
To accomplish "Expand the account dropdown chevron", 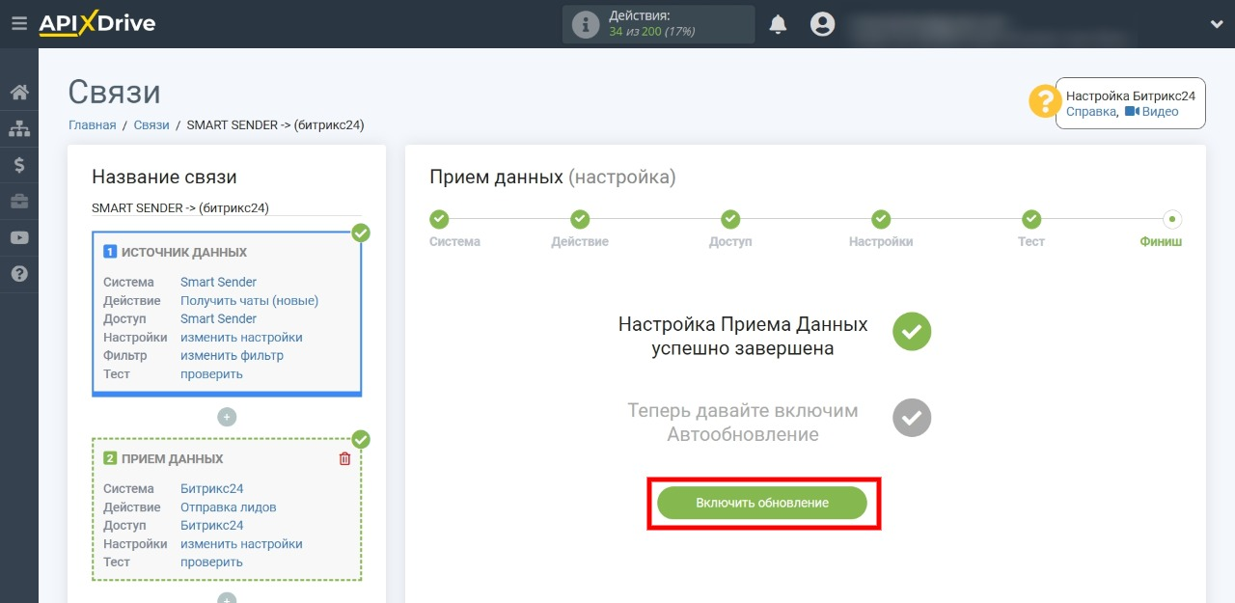I will 1216,25.
